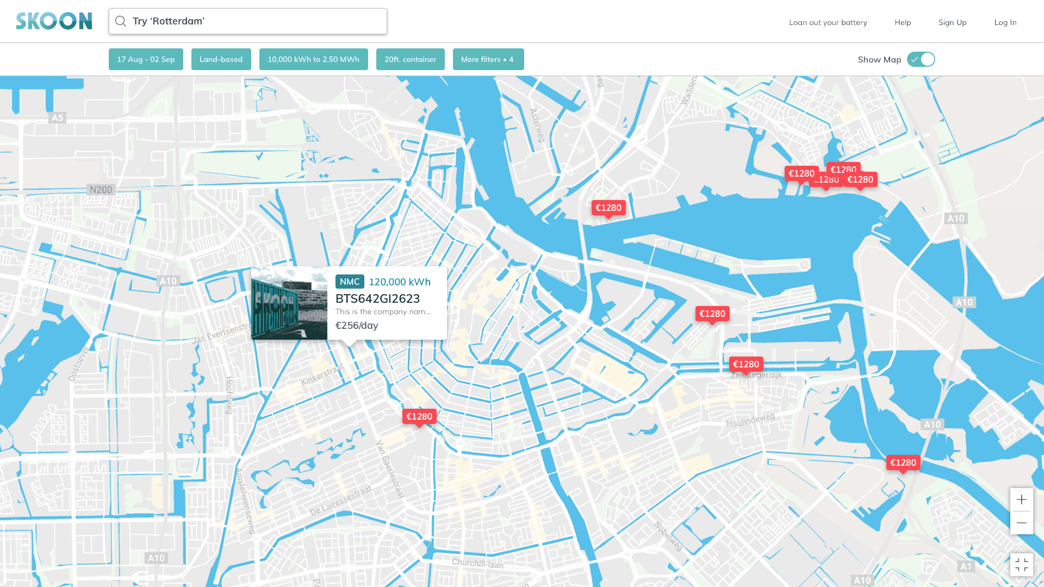The width and height of the screenshot is (1044, 587).
Task: Zoom out the map with minus button
Action: pos(1022,523)
